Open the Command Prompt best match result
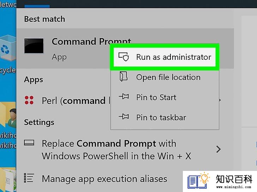This screenshot has width=257, height=192. pos(125,49)
